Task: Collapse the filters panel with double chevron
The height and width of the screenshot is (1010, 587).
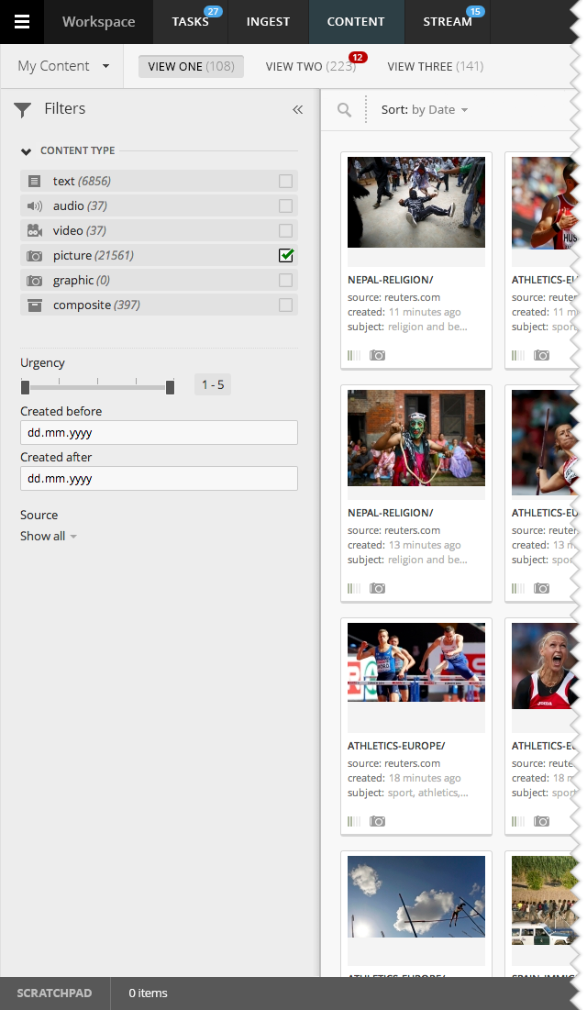Action: tap(297, 109)
